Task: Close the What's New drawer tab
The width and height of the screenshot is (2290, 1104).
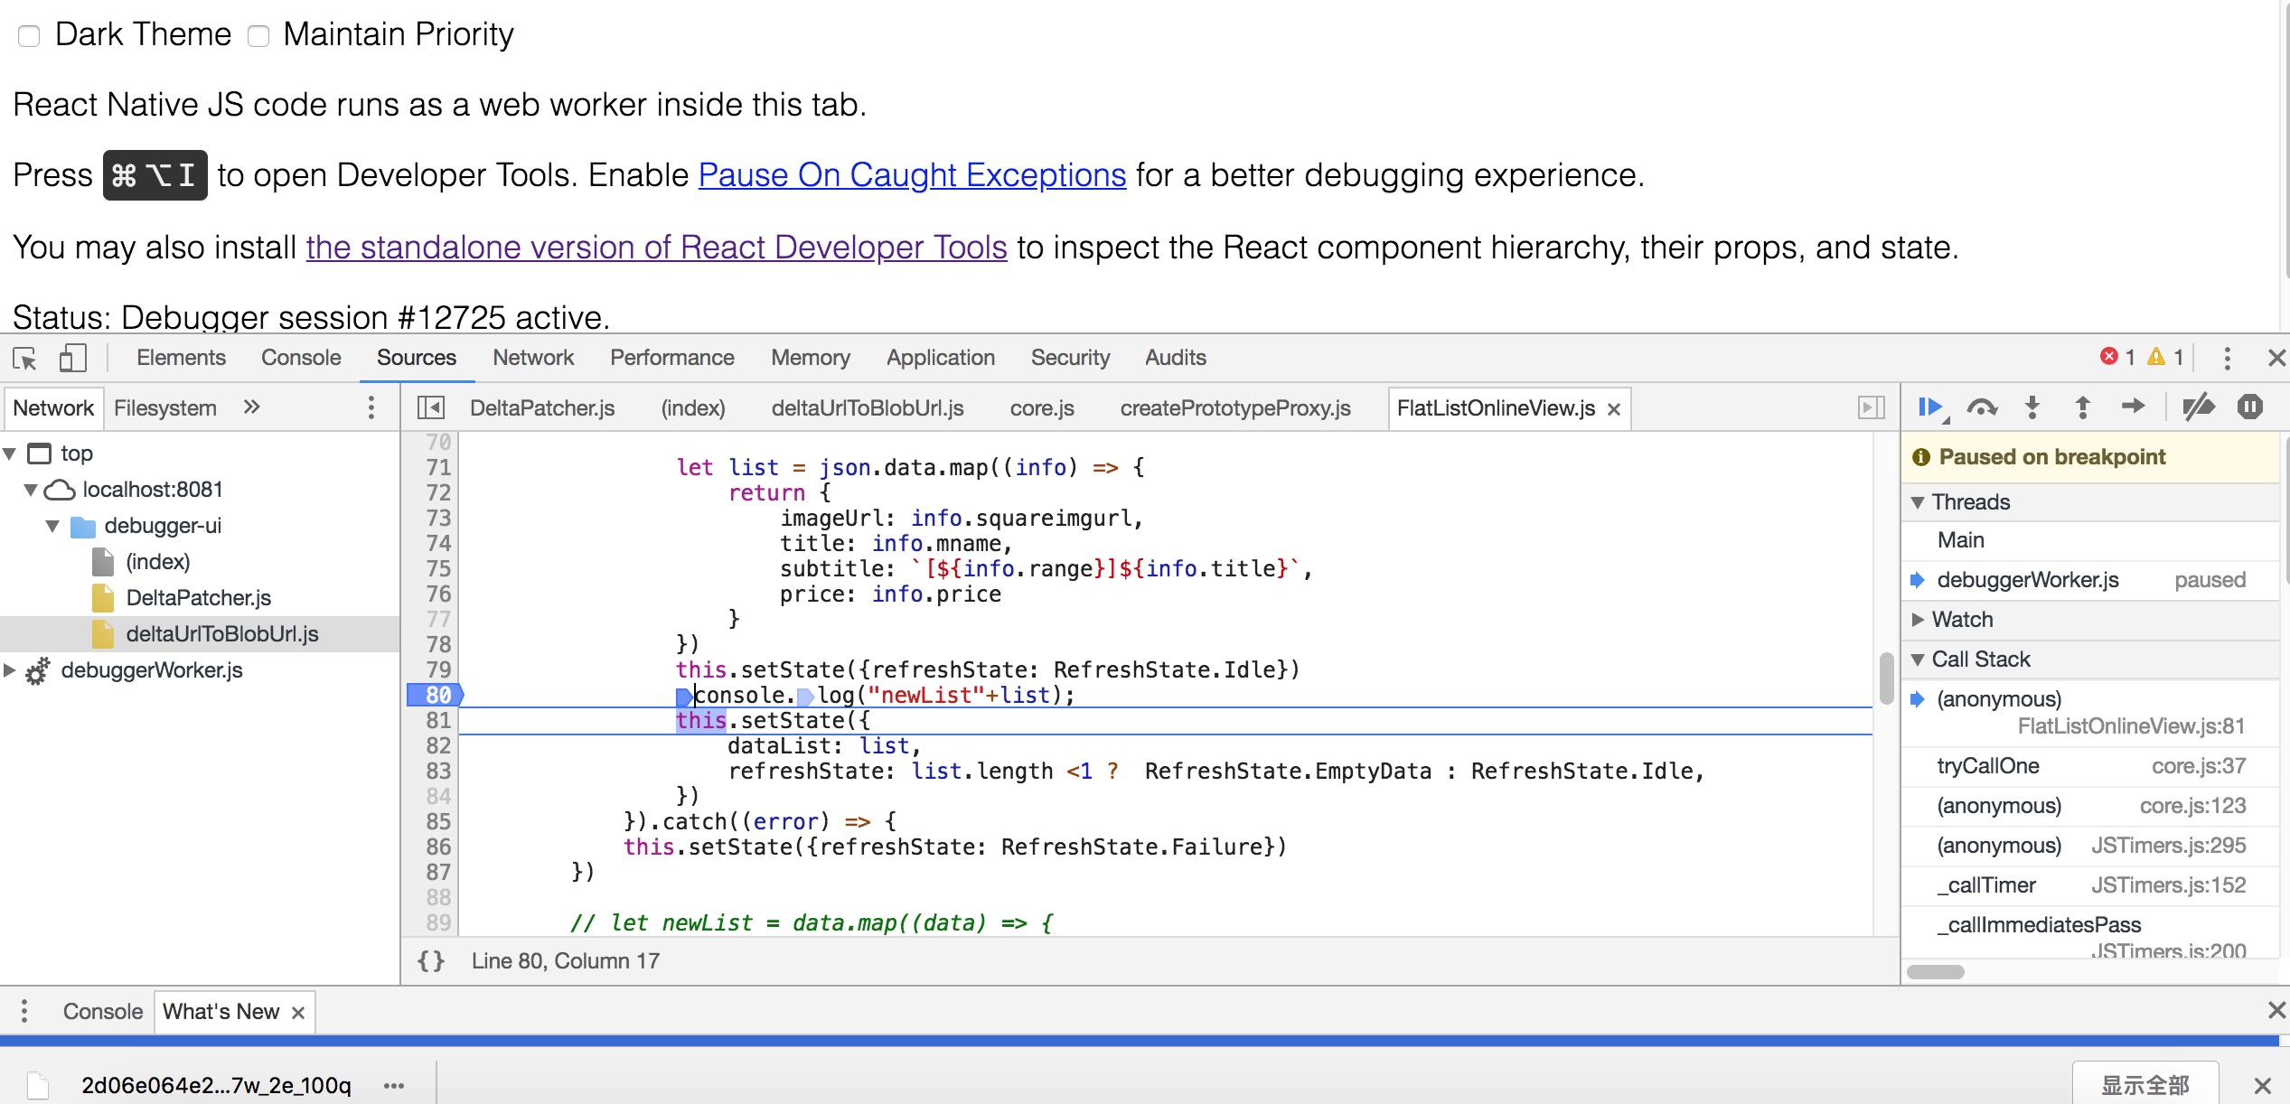Action: tap(297, 1013)
